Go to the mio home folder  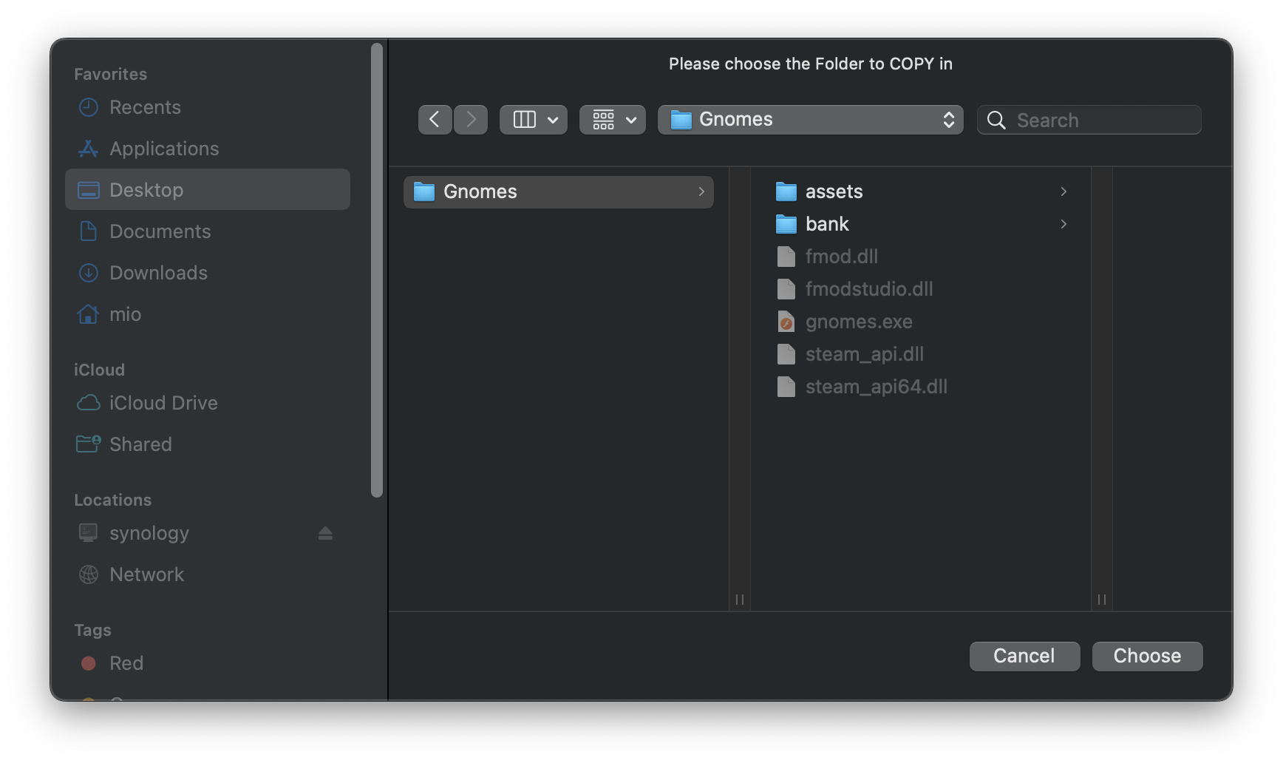[125, 314]
